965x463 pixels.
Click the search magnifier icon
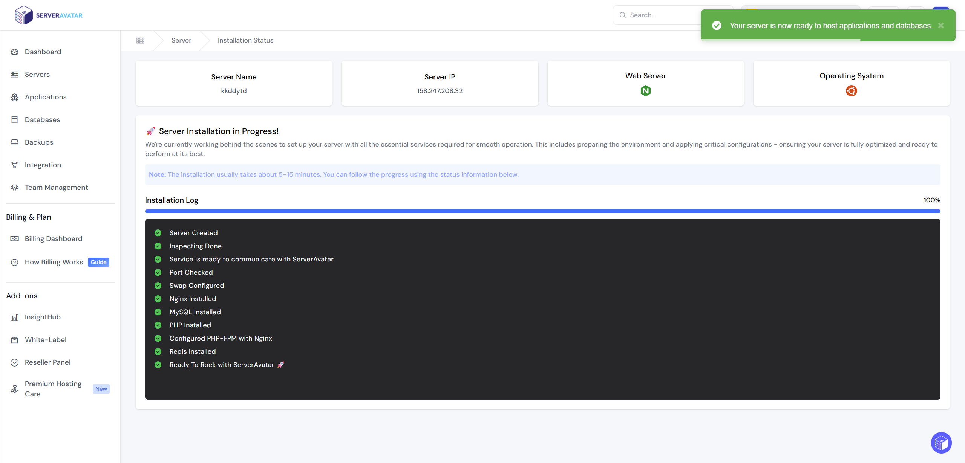click(623, 15)
